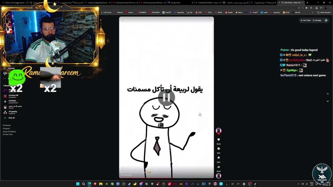Click Company footer link

click(7, 125)
